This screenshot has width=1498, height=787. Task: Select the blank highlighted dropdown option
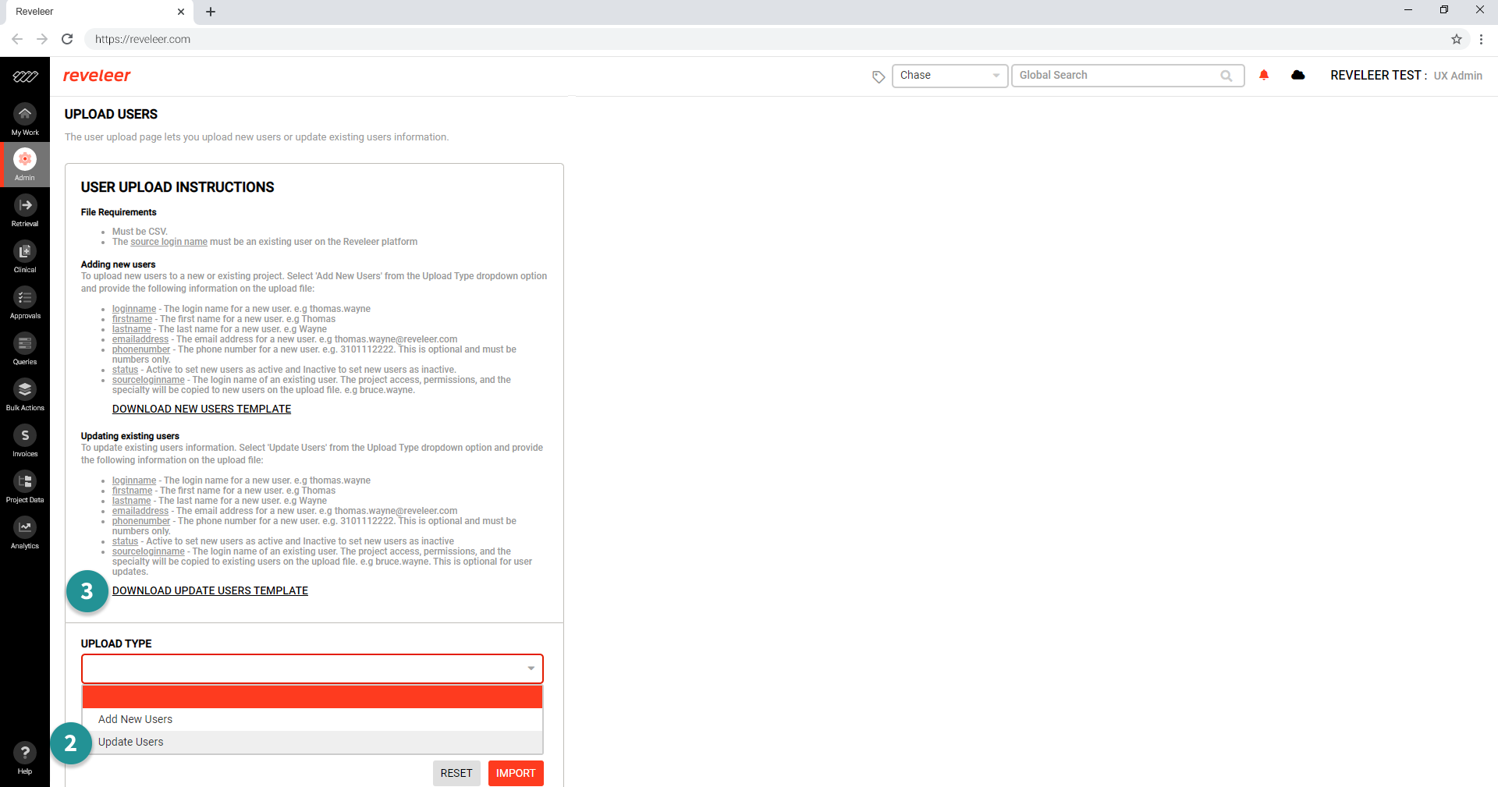[x=312, y=697]
